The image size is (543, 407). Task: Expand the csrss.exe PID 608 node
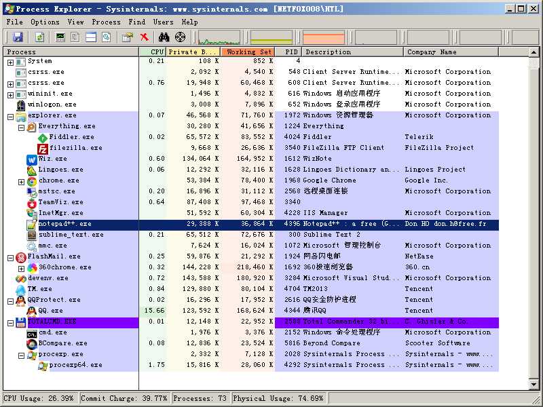(x=10, y=84)
